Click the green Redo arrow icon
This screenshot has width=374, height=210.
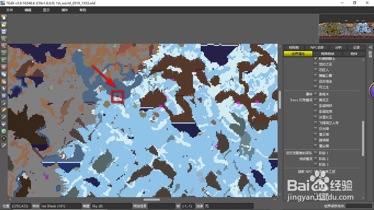(4, 60)
